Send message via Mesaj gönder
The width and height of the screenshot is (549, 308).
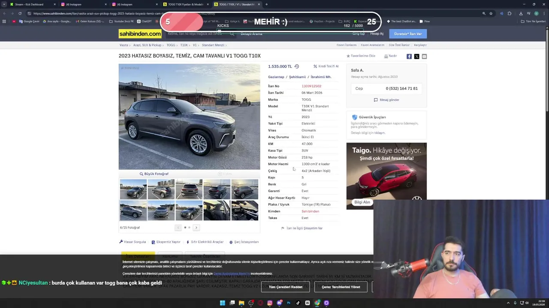(386, 100)
